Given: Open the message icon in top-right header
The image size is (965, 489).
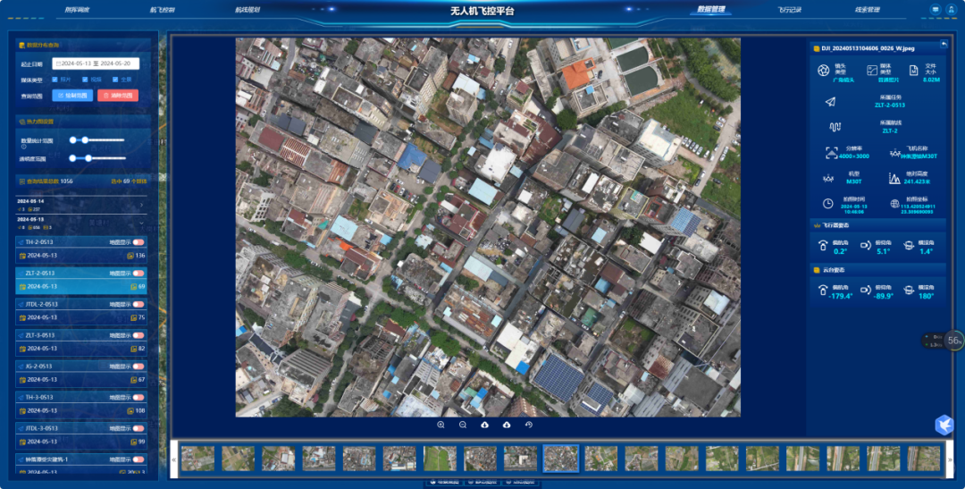Looking at the screenshot, I should tap(936, 10).
